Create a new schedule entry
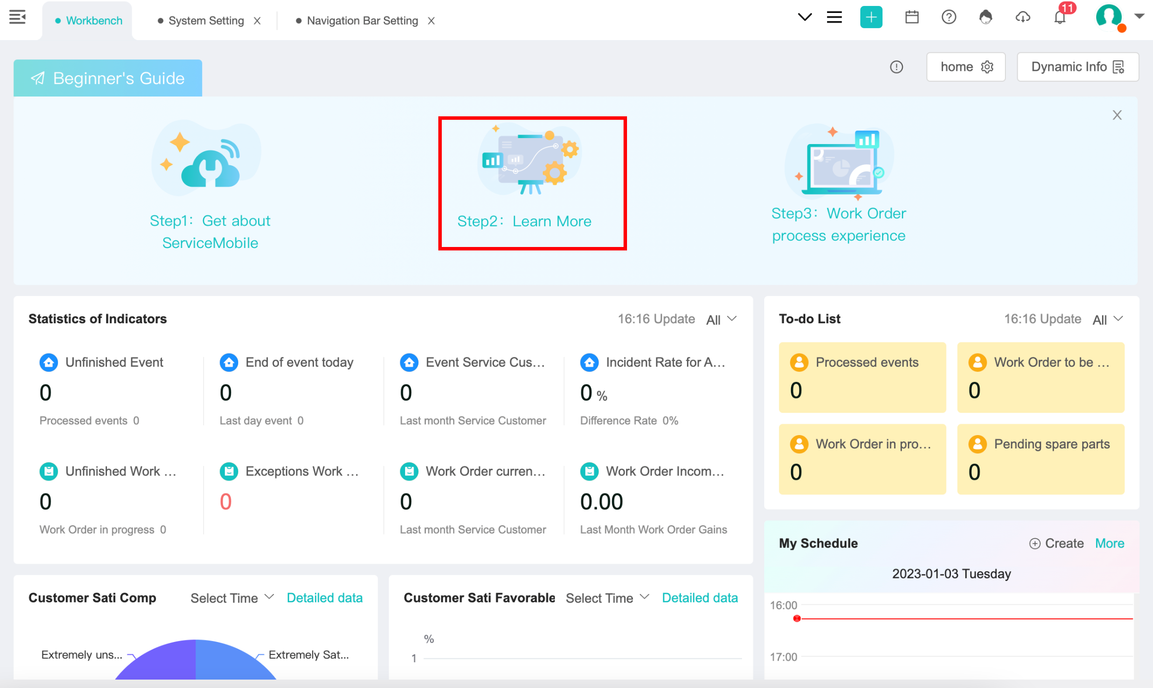Screen dimensions: 1153x688 [1056, 543]
